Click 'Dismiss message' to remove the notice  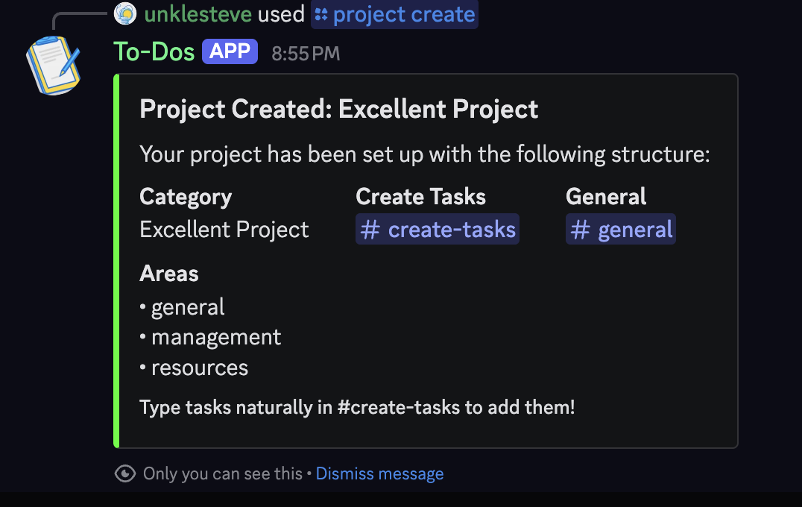[x=379, y=473]
